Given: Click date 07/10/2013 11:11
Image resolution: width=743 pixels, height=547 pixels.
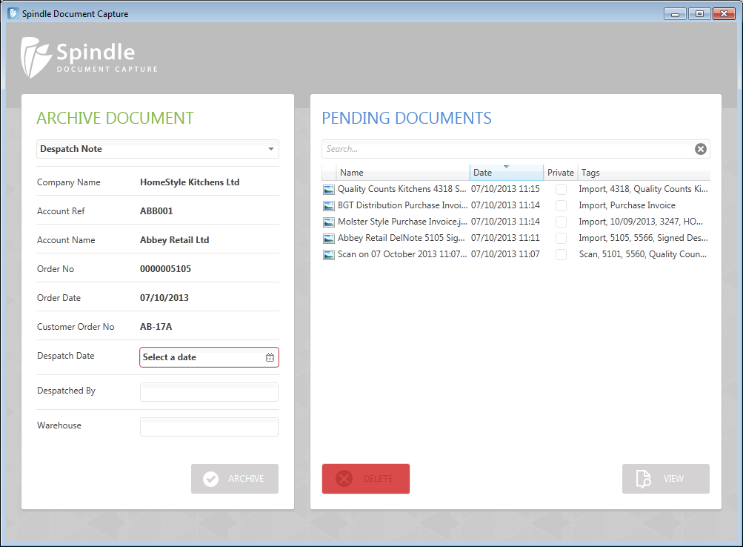Looking at the screenshot, I should pyautogui.click(x=505, y=238).
